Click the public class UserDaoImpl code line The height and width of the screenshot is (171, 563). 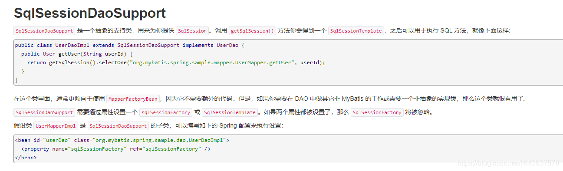[130, 45]
